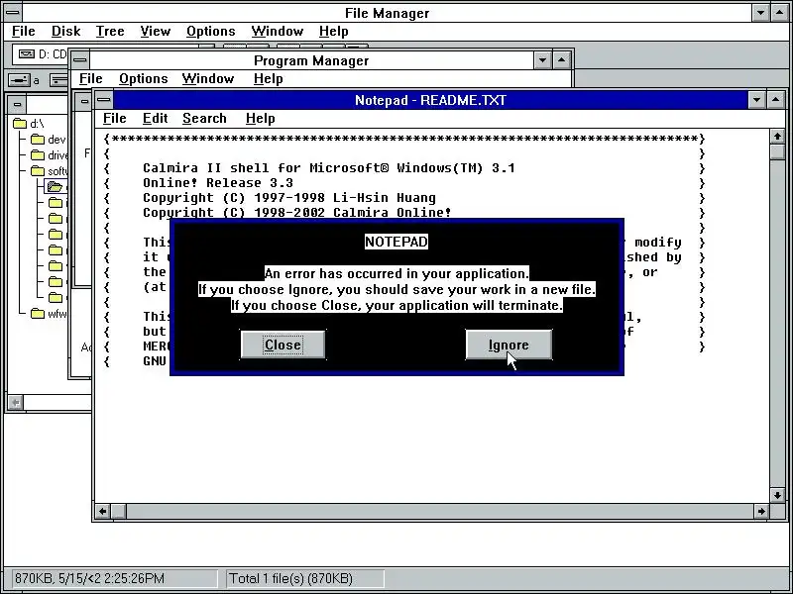Click Notepad horizontal scrollbar thumb
This screenshot has width=793, height=594.
point(118,511)
